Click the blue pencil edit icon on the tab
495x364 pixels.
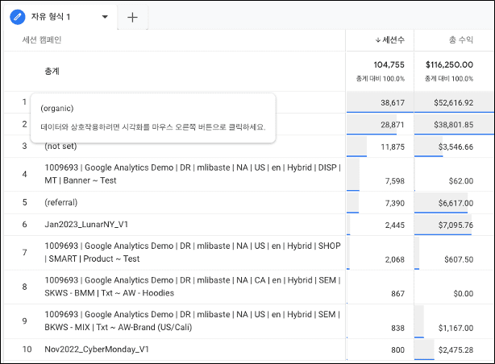tap(18, 17)
